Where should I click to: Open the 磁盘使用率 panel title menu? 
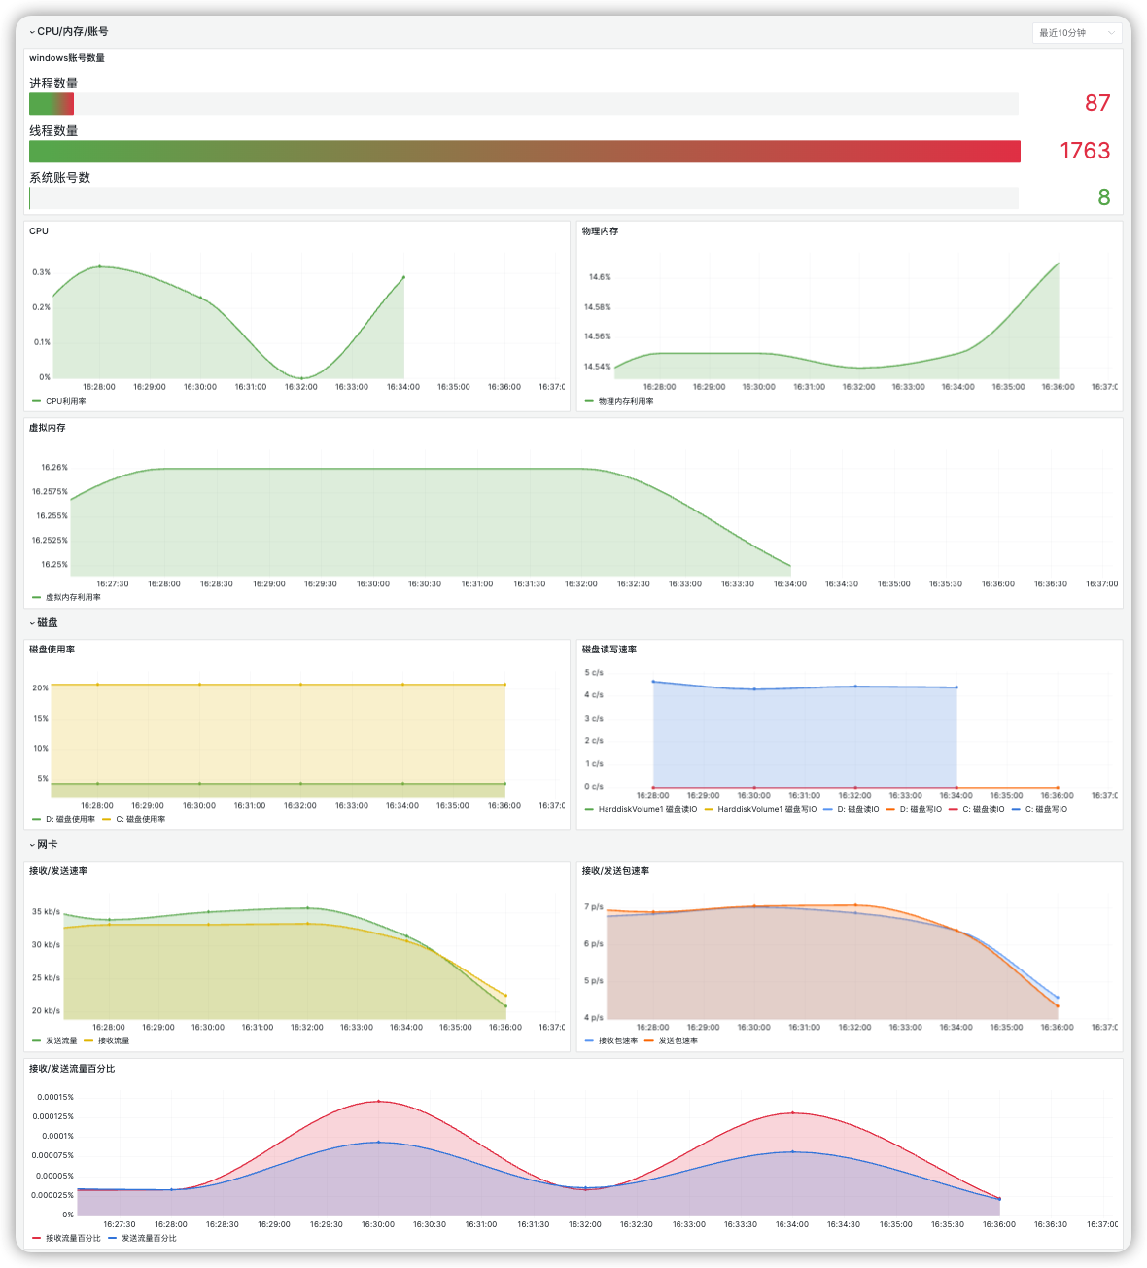(52, 650)
